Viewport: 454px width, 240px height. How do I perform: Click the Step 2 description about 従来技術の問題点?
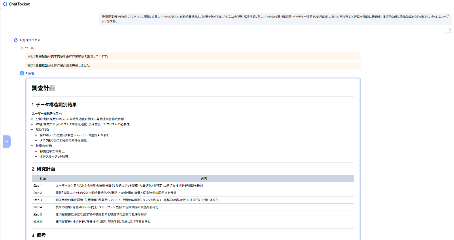tap(116, 193)
